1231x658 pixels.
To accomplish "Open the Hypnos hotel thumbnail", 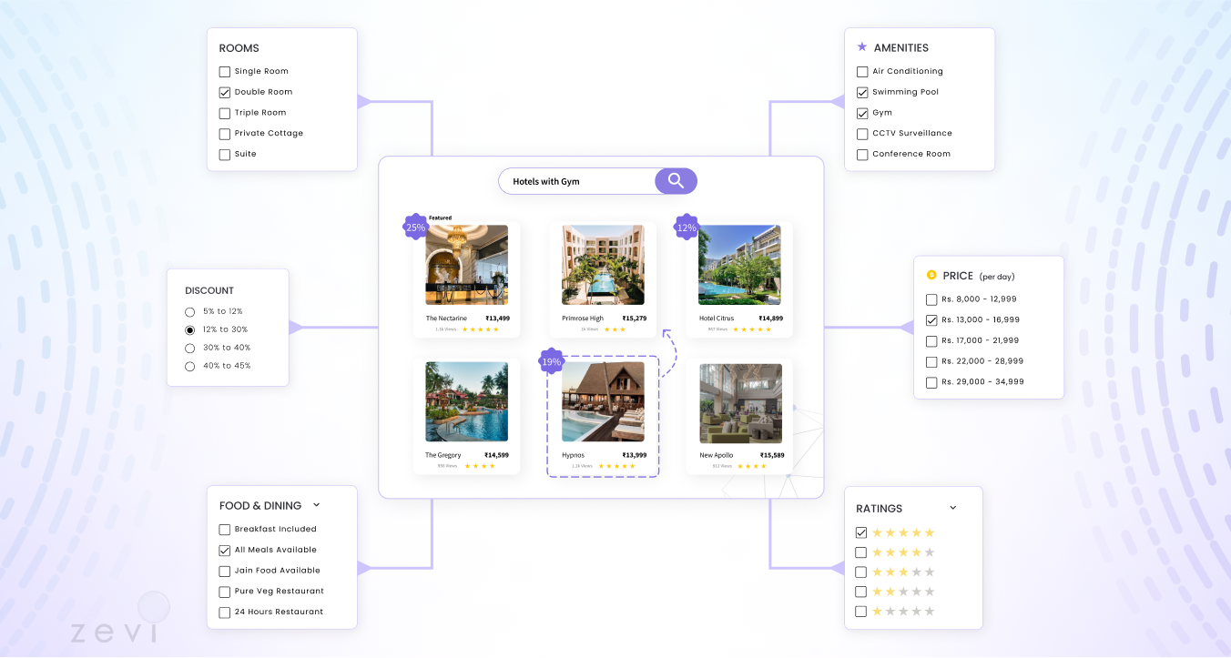I will (x=603, y=400).
